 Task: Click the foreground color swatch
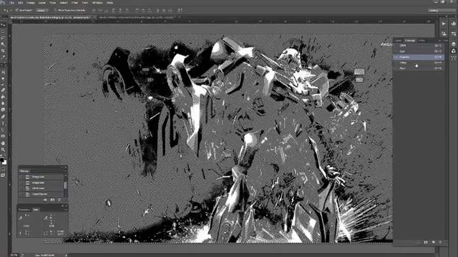(2, 160)
